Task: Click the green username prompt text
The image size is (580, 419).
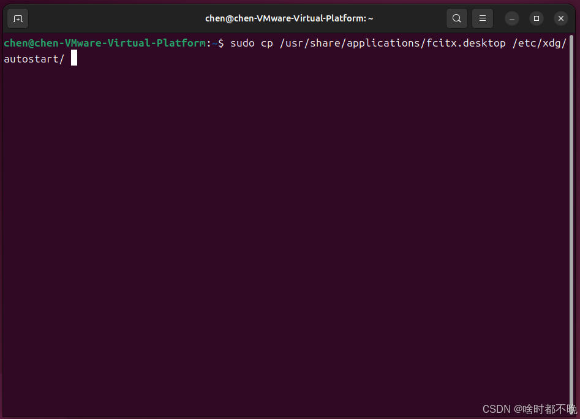Action: (x=105, y=43)
